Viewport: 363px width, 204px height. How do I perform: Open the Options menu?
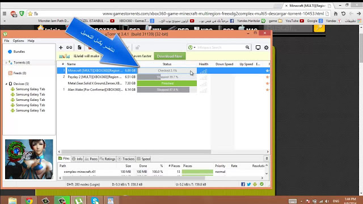click(18, 41)
